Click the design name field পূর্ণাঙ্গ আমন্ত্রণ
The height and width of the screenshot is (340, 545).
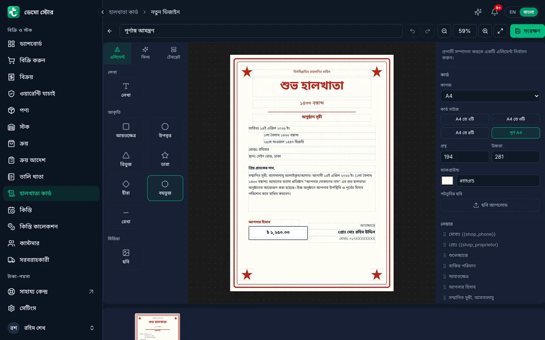pos(261,31)
